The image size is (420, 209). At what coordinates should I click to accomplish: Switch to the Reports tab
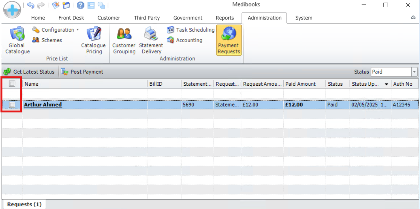[x=225, y=18]
